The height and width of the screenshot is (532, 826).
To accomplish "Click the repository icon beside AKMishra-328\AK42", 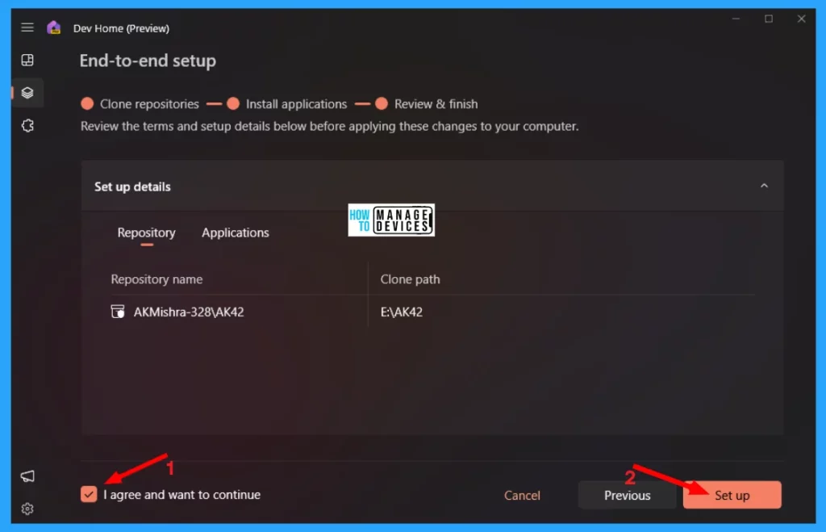I will tap(118, 312).
